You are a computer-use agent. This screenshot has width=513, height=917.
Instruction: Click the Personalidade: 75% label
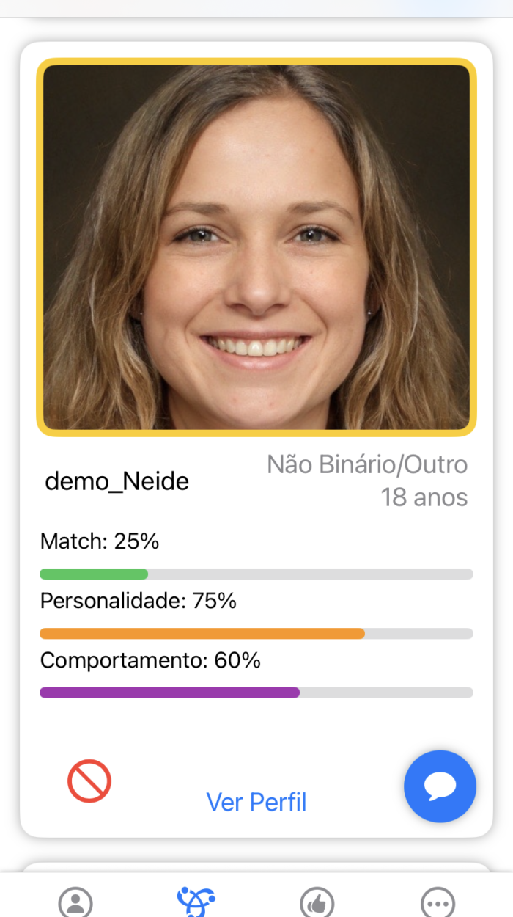(x=139, y=601)
